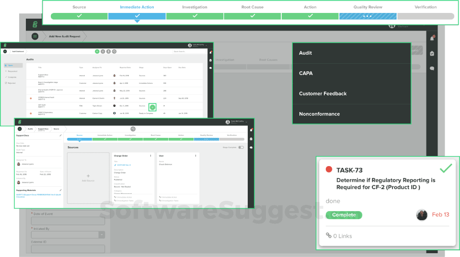
Task: Click the history icon in Audit Dashboard toolbar
Action: coord(115,52)
